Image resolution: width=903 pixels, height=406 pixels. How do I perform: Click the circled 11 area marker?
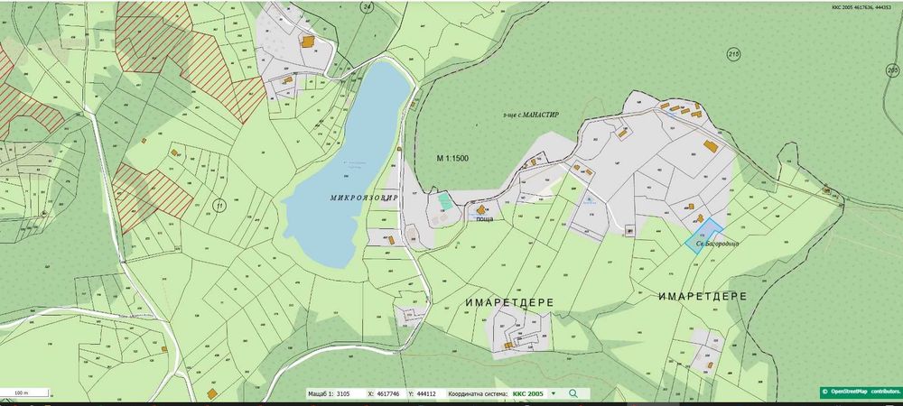(x=219, y=205)
